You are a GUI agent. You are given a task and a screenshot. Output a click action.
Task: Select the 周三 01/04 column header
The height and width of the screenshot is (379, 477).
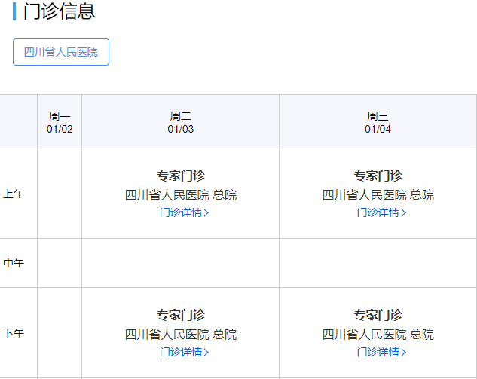pyautogui.click(x=378, y=122)
